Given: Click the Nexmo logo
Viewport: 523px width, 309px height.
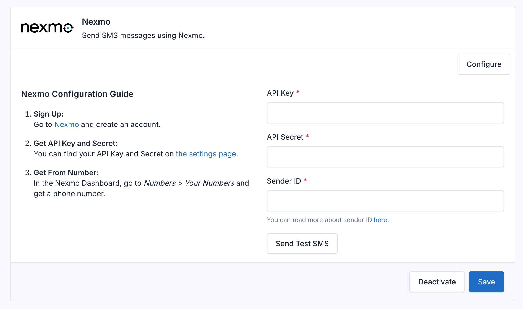Looking at the screenshot, I should [47, 28].
